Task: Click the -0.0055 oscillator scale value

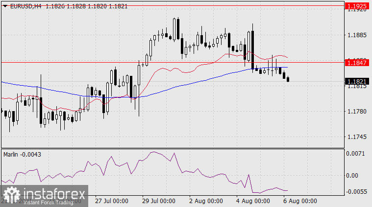Action: 356,191
